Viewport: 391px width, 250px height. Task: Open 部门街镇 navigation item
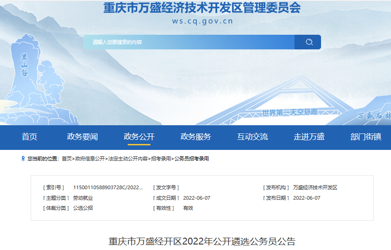tap(366, 137)
